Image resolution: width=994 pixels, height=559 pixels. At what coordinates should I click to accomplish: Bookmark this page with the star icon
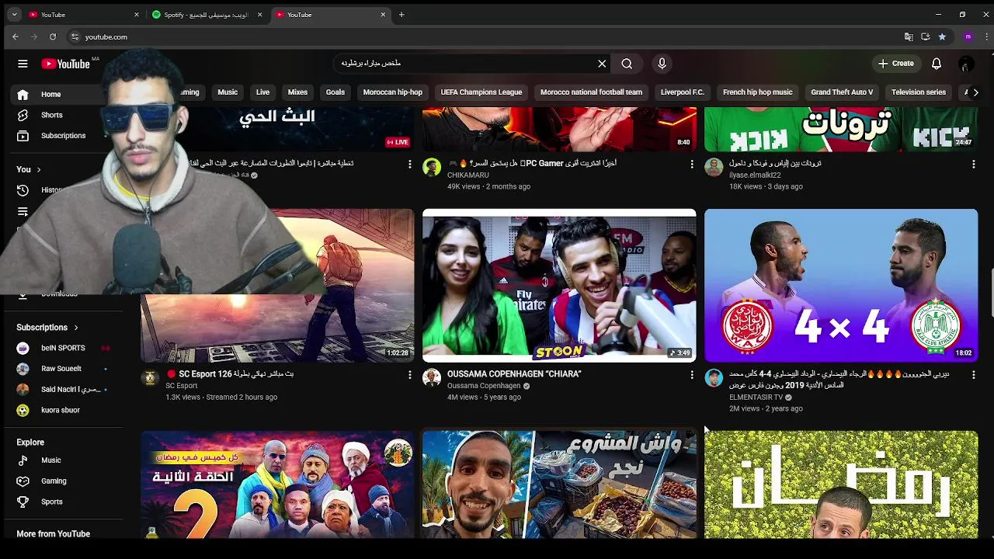tap(942, 36)
